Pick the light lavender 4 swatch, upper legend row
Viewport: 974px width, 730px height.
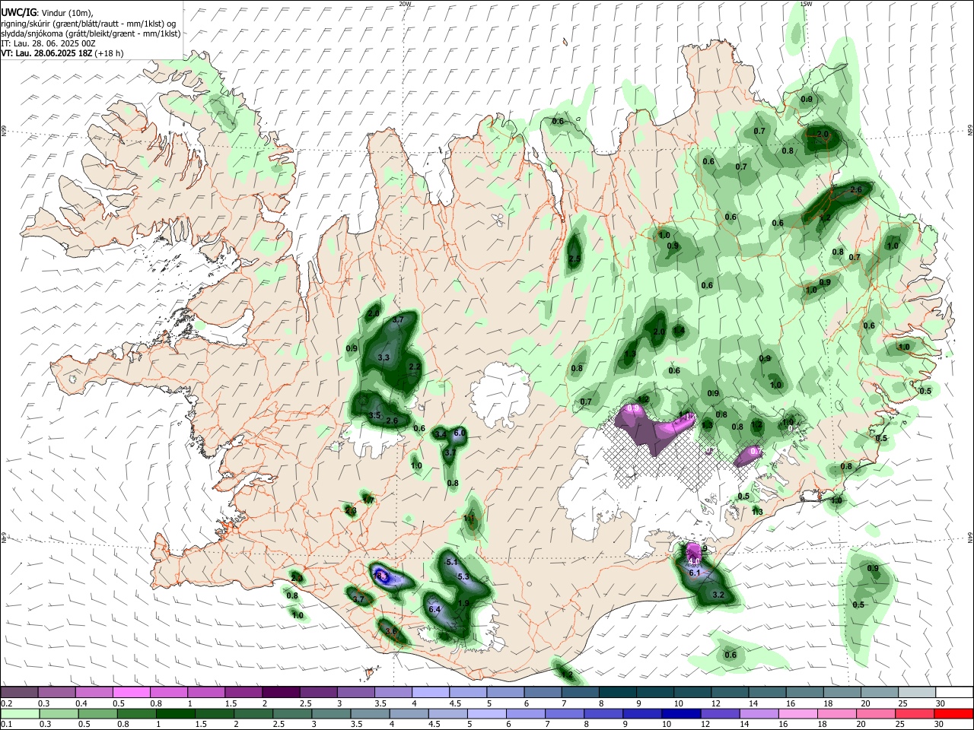(x=430, y=693)
